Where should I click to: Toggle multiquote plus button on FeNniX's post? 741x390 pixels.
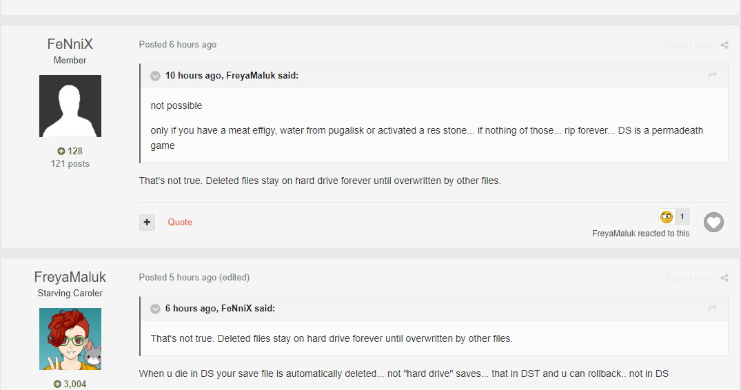coord(148,222)
